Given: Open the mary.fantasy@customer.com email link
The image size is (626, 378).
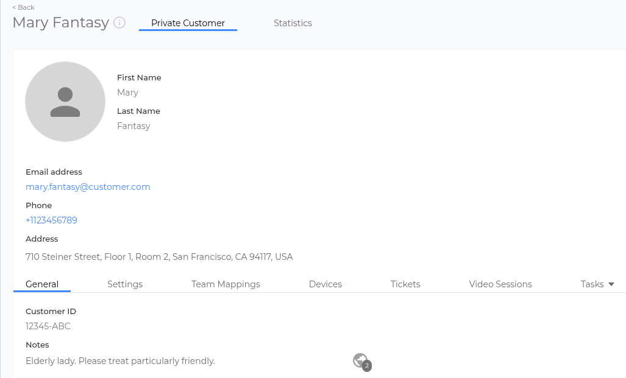Looking at the screenshot, I should [88, 187].
